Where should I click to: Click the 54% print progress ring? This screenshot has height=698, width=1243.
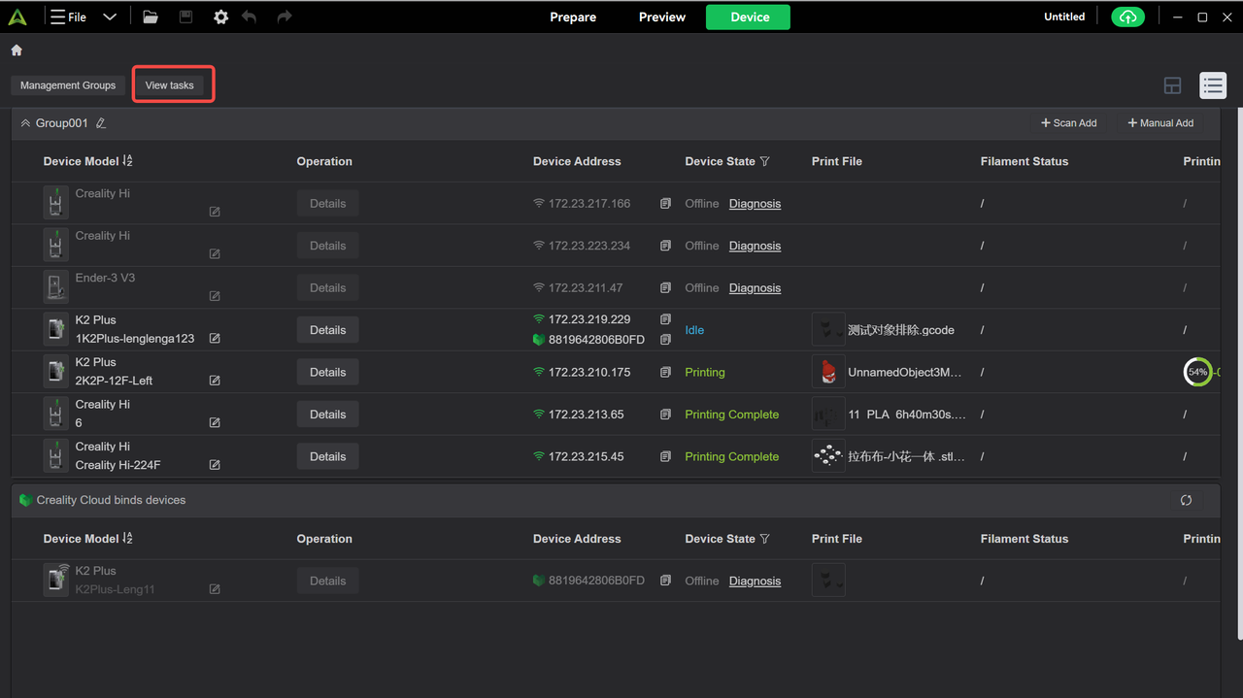(x=1198, y=372)
